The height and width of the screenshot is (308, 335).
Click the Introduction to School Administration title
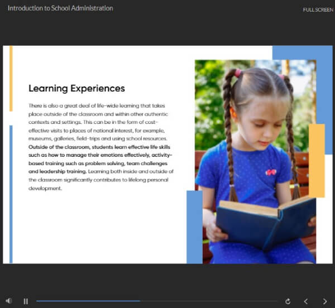point(60,8)
